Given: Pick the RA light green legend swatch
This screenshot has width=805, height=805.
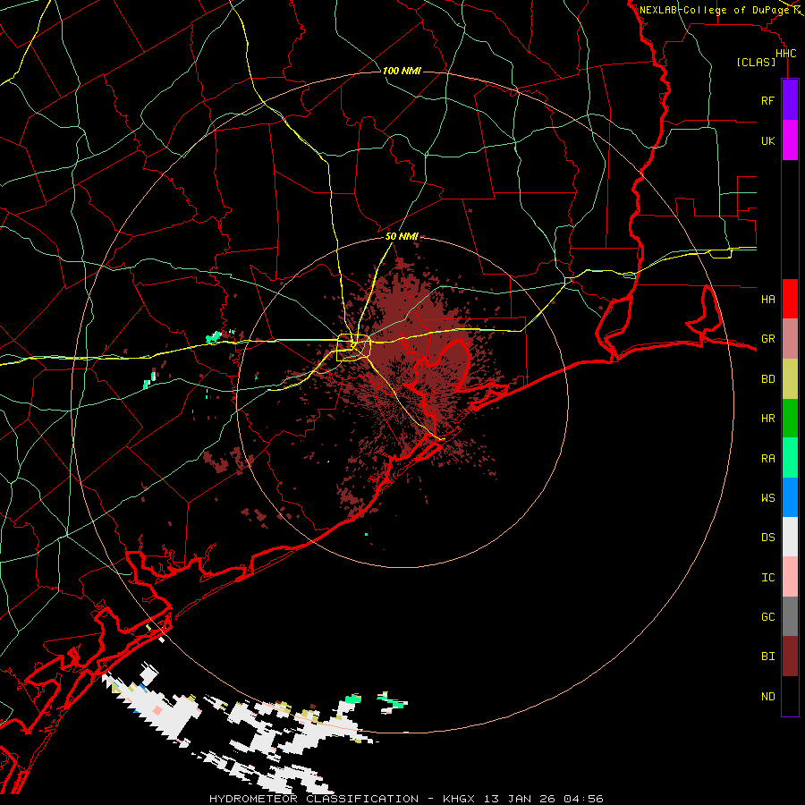Looking at the screenshot, I should pos(790,458).
